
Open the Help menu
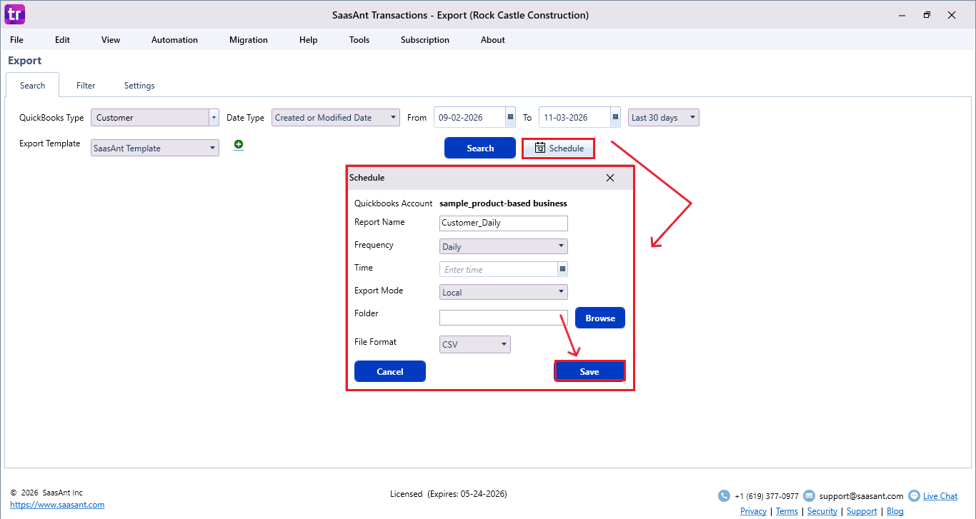tap(309, 40)
